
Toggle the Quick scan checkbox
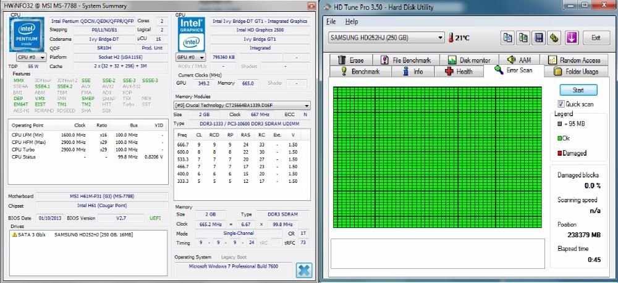(561, 104)
